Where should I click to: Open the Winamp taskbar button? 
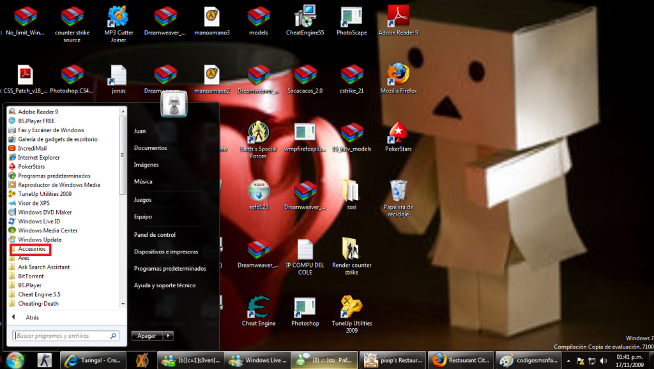142,360
